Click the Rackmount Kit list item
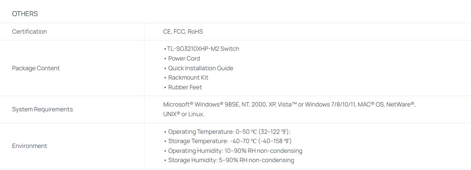The image size is (471, 170). pyautogui.click(x=188, y=78)
